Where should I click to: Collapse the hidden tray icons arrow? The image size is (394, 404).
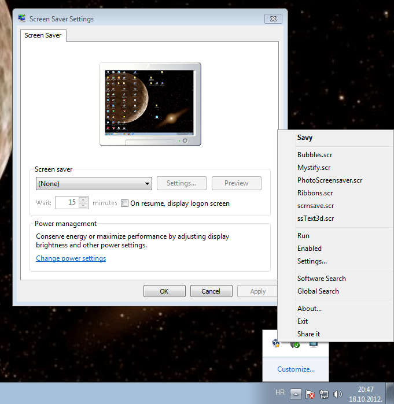295,394
